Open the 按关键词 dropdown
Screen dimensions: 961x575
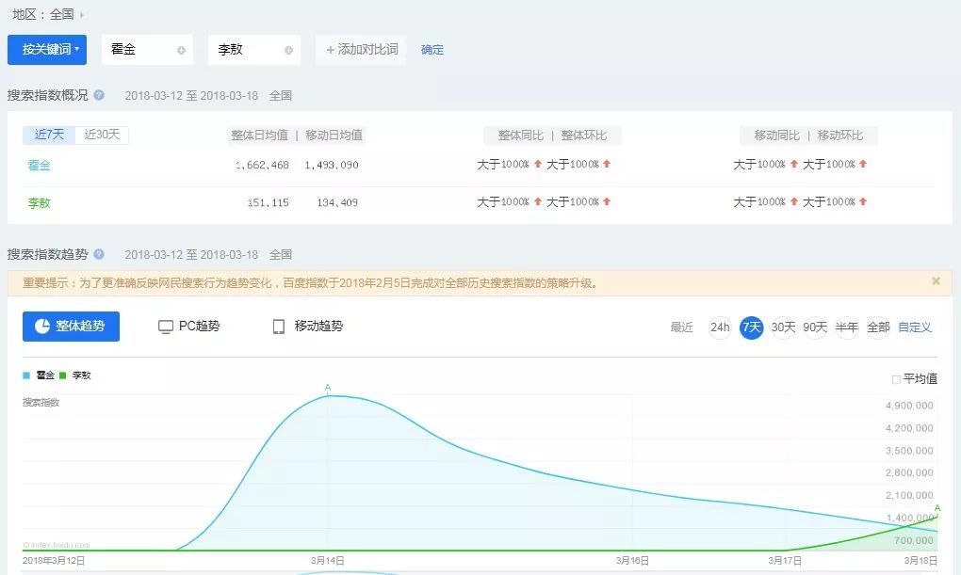click(47, 50)
